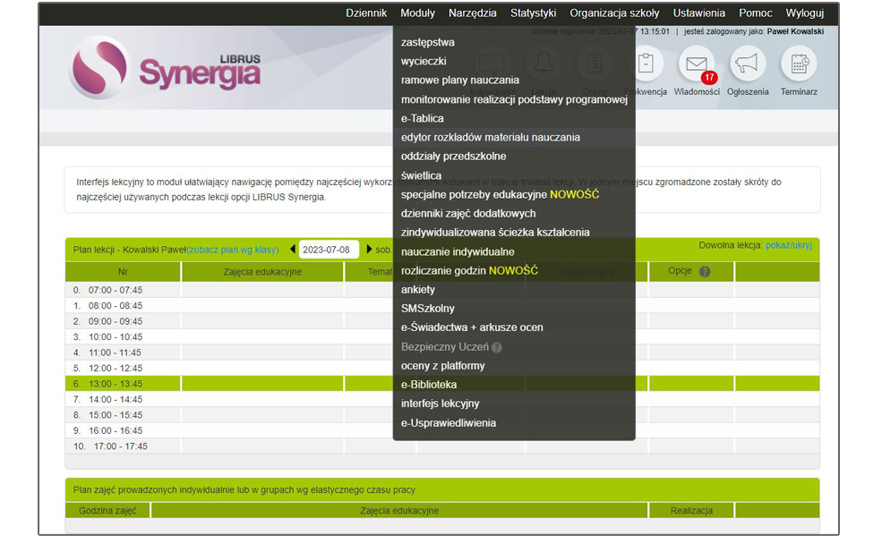Open the Narzędzia menu
The width and height of the screenshot is (873, 544).
(473, 13)
